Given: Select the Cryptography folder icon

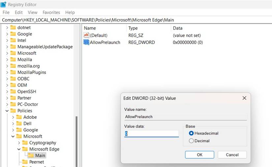Looking at the screenshot, I should pyautogui.click(x=25, y=143).
